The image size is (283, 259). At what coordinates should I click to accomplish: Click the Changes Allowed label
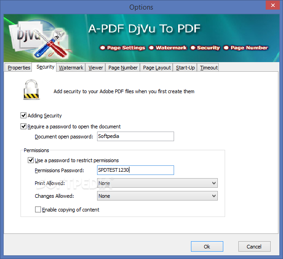click(x=54, y=196)
